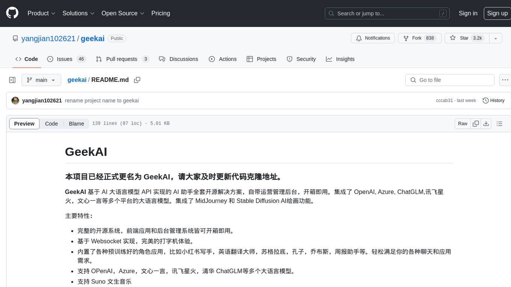
Task: Open the Raw file view
Action: (463, 124)
